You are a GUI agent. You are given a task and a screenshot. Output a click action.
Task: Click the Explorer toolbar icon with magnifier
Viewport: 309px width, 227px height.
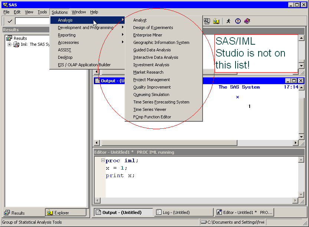click(x=216, y=21)
